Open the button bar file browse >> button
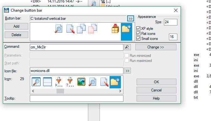The image size is (211, 121). (131, 19)
